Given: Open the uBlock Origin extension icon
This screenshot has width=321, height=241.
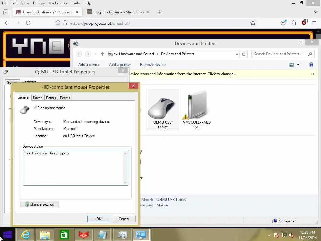Looking at the screenshot, I should point(304,23).
